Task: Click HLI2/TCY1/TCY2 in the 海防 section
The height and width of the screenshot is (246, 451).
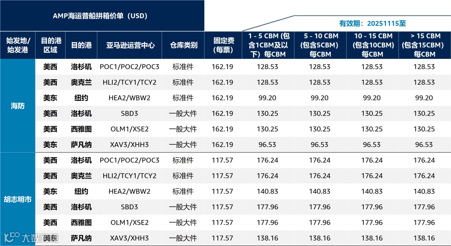Action: [129, 83]
